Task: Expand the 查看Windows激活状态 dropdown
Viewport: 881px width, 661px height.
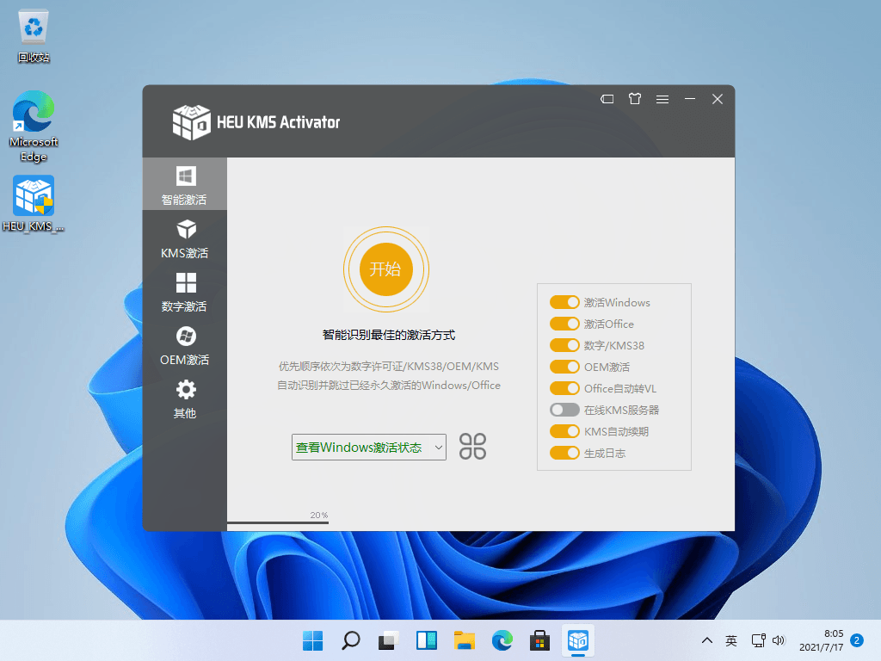Action: point(368,447)
